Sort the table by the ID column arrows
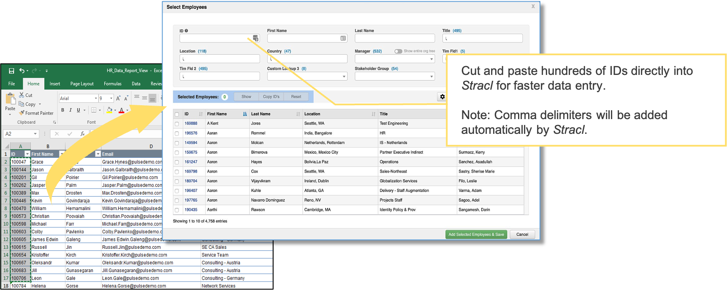727x290 pixels. [201, 114]
